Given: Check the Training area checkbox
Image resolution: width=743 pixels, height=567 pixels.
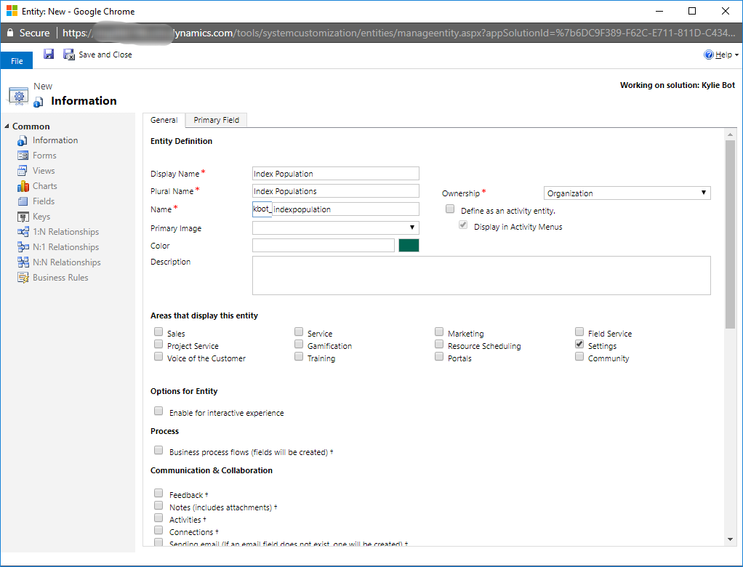Looking at the screenshot, I should [299, 357].
